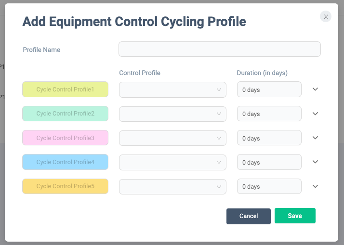Screen dimensions: 344x245
Task: Expand chevron beside Cycle Control Profile1 duration
Action: (315, 89)
